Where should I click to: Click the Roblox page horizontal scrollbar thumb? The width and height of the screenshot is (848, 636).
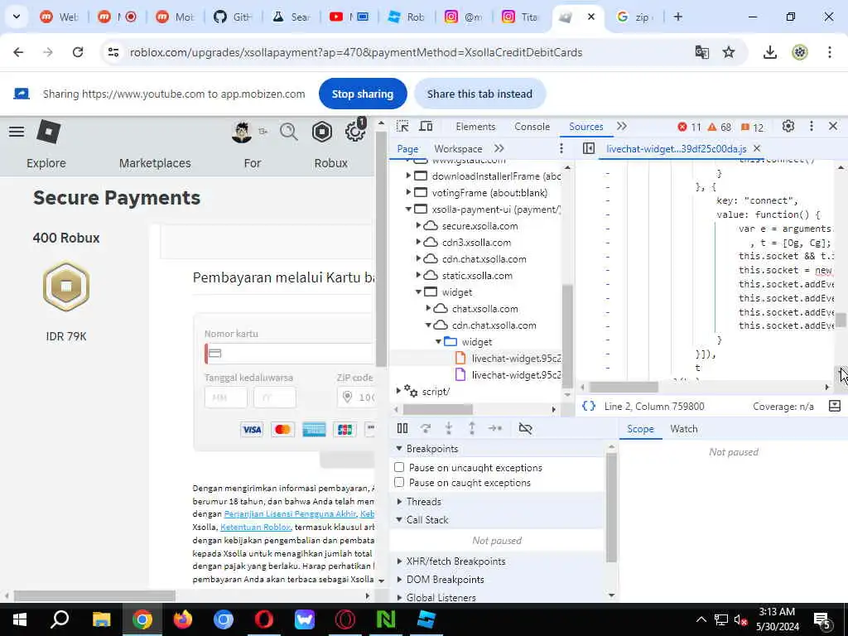coord(94,595)
